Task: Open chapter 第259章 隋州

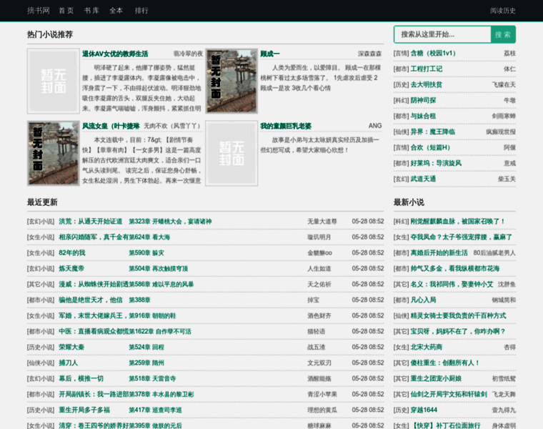Action: pos(146,363)
